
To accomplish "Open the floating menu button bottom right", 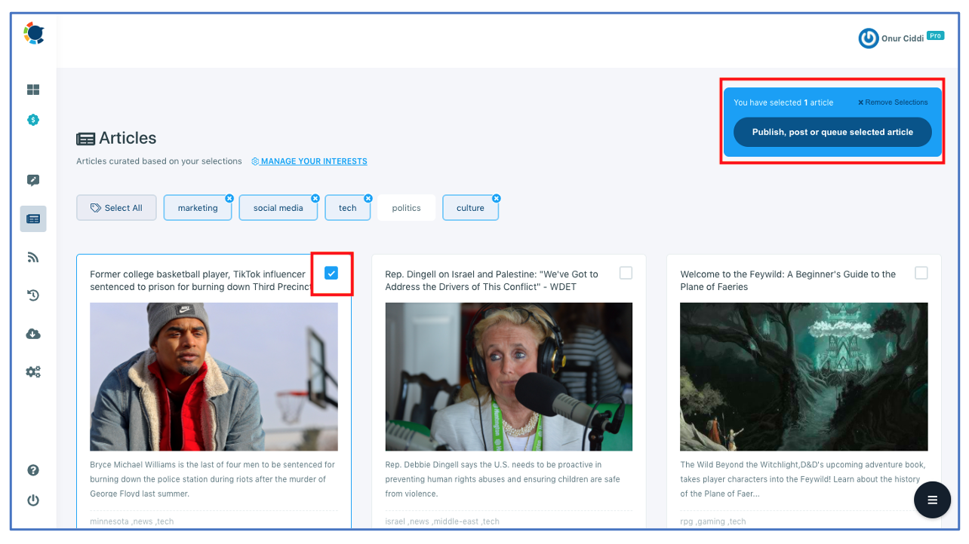I will click(x=933, y=500).
